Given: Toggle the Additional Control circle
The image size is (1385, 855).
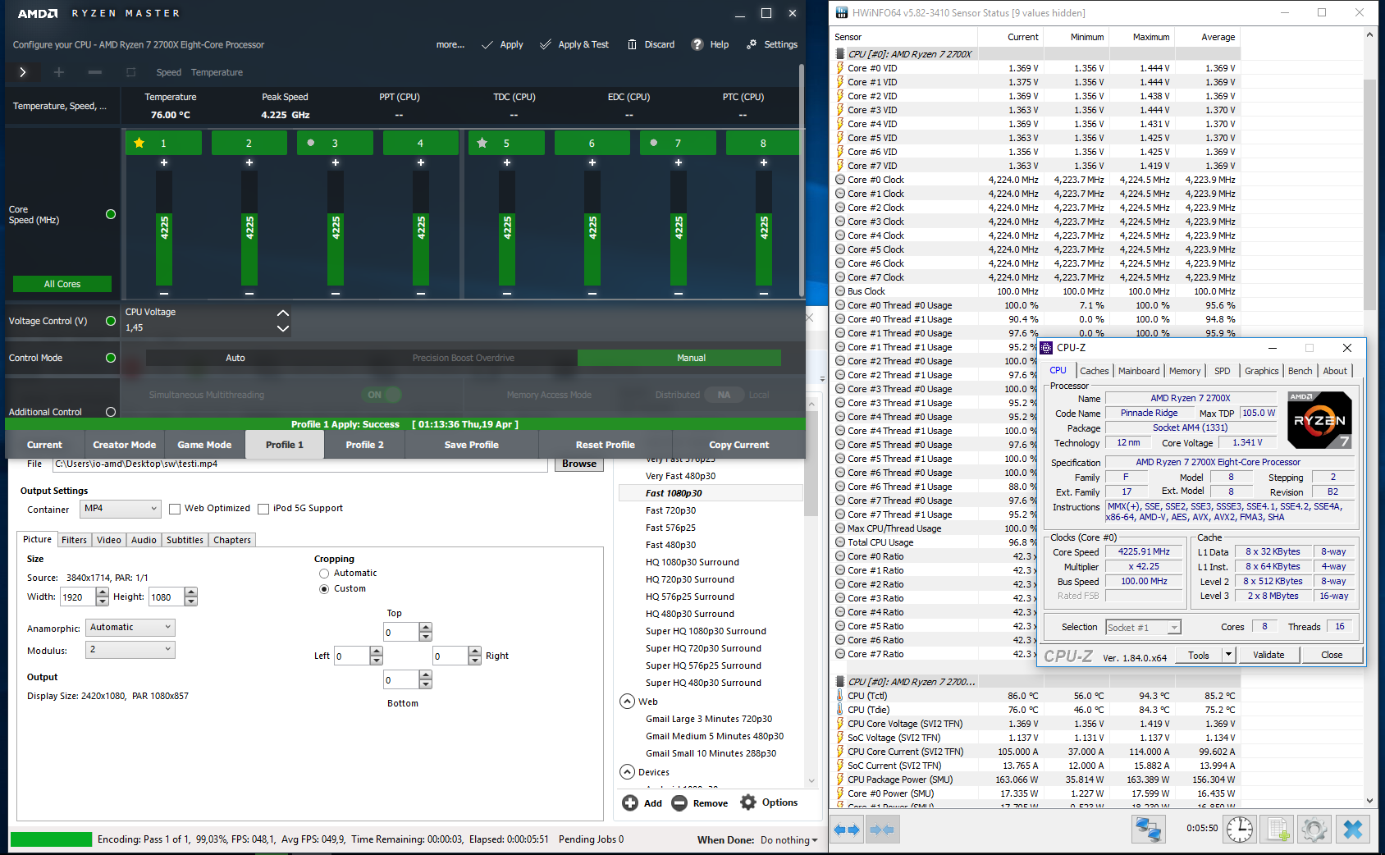Looking at the screenshot, I should [111, 412].
